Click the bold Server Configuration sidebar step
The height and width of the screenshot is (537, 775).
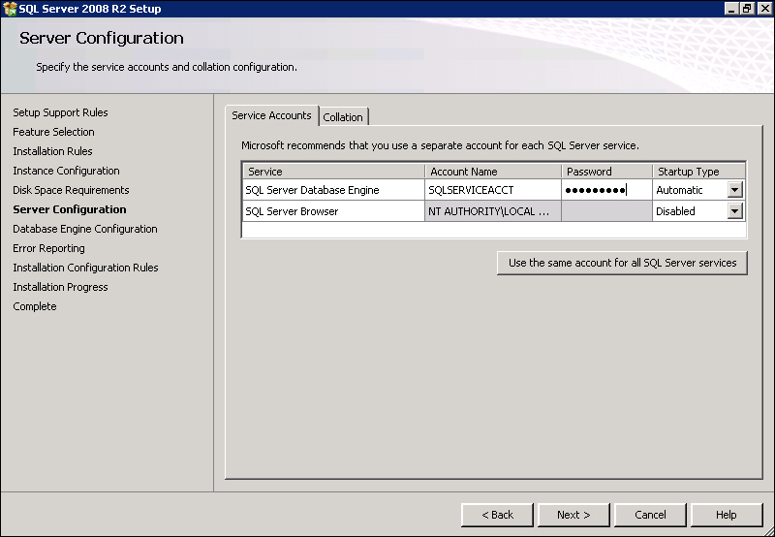click(70, 209)
